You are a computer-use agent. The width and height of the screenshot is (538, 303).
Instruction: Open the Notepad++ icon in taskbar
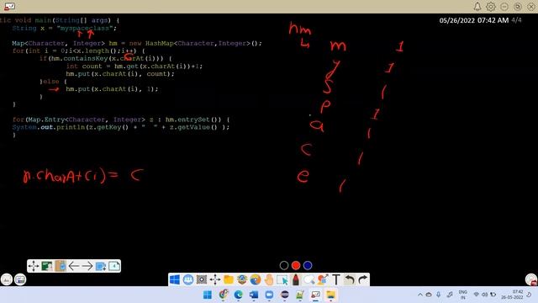(300, 295)
